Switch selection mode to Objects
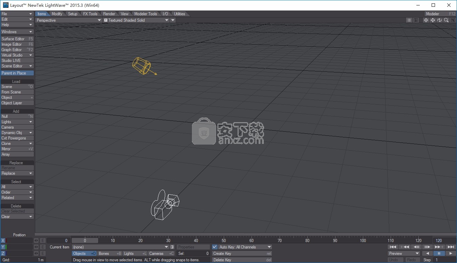The width and height of the screenshot is (457, 263). (x=84, y=254)
